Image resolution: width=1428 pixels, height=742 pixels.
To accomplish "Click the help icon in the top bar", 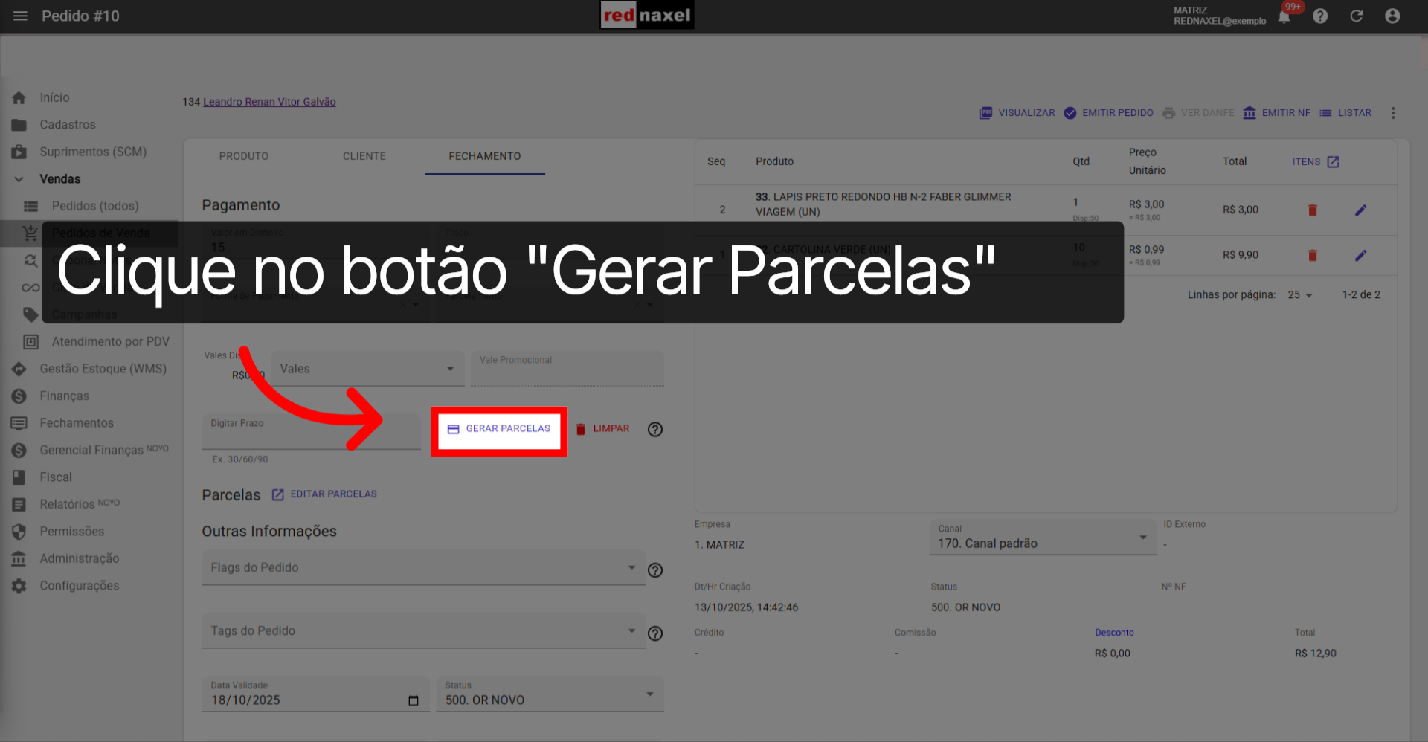I will (1320, 16).
